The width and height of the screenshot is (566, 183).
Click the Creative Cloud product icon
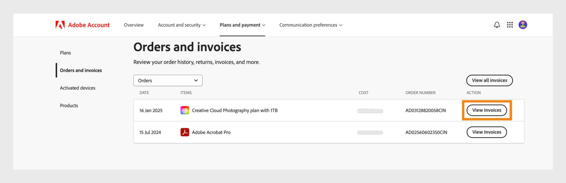(185, 110)
